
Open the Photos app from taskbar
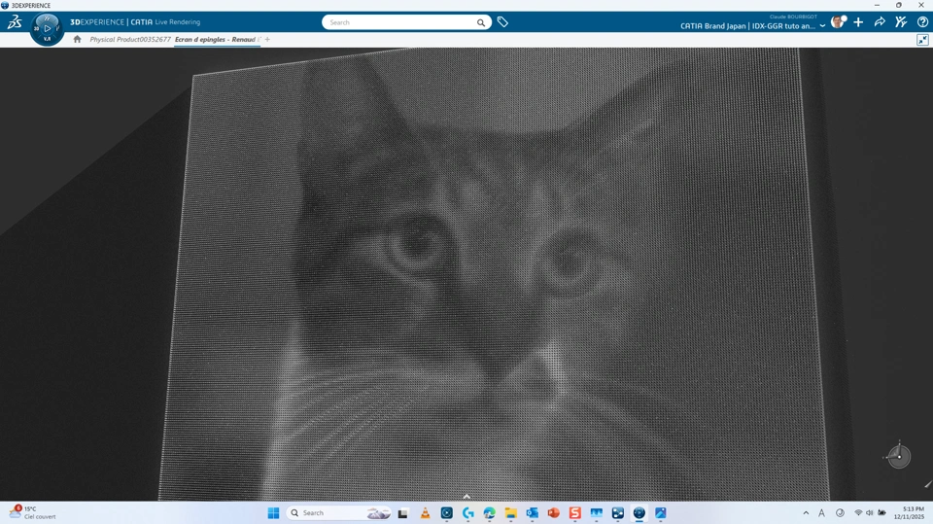click(x=661, y=513)
